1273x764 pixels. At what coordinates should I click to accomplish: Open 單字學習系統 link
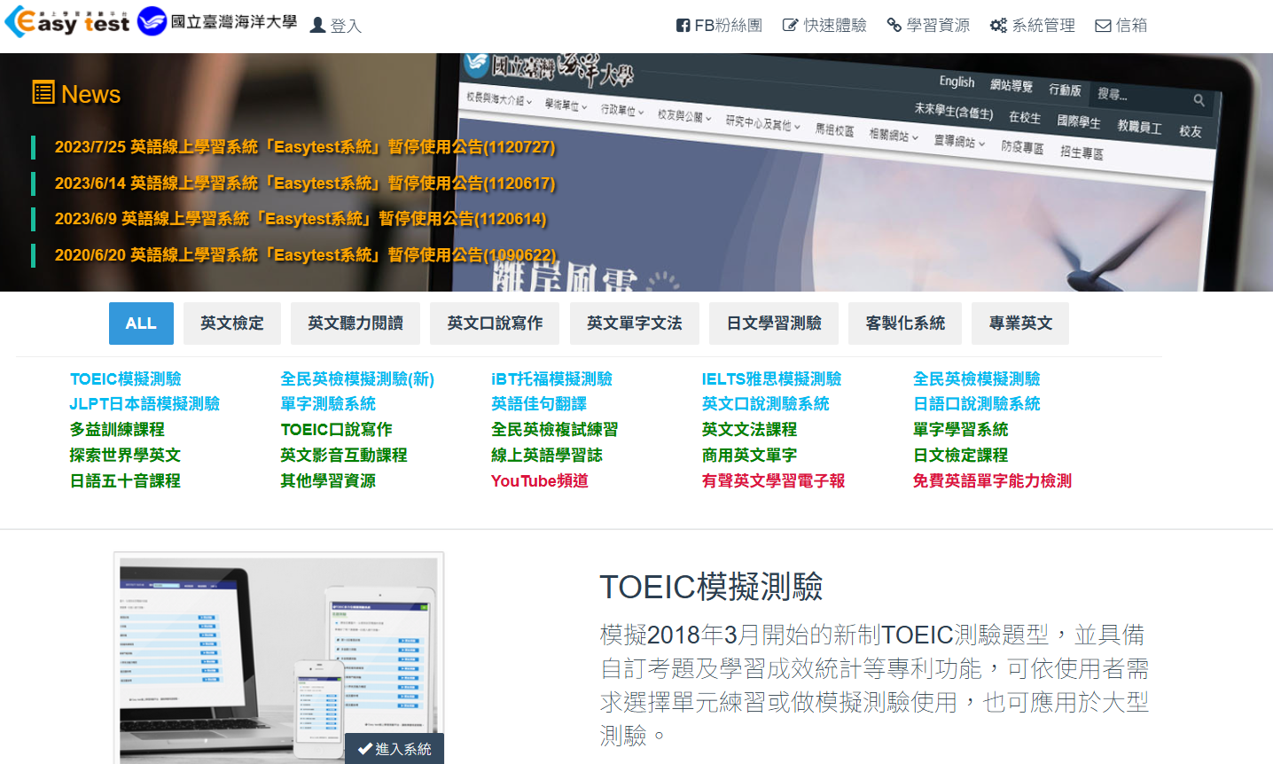[x=960, y=430]
